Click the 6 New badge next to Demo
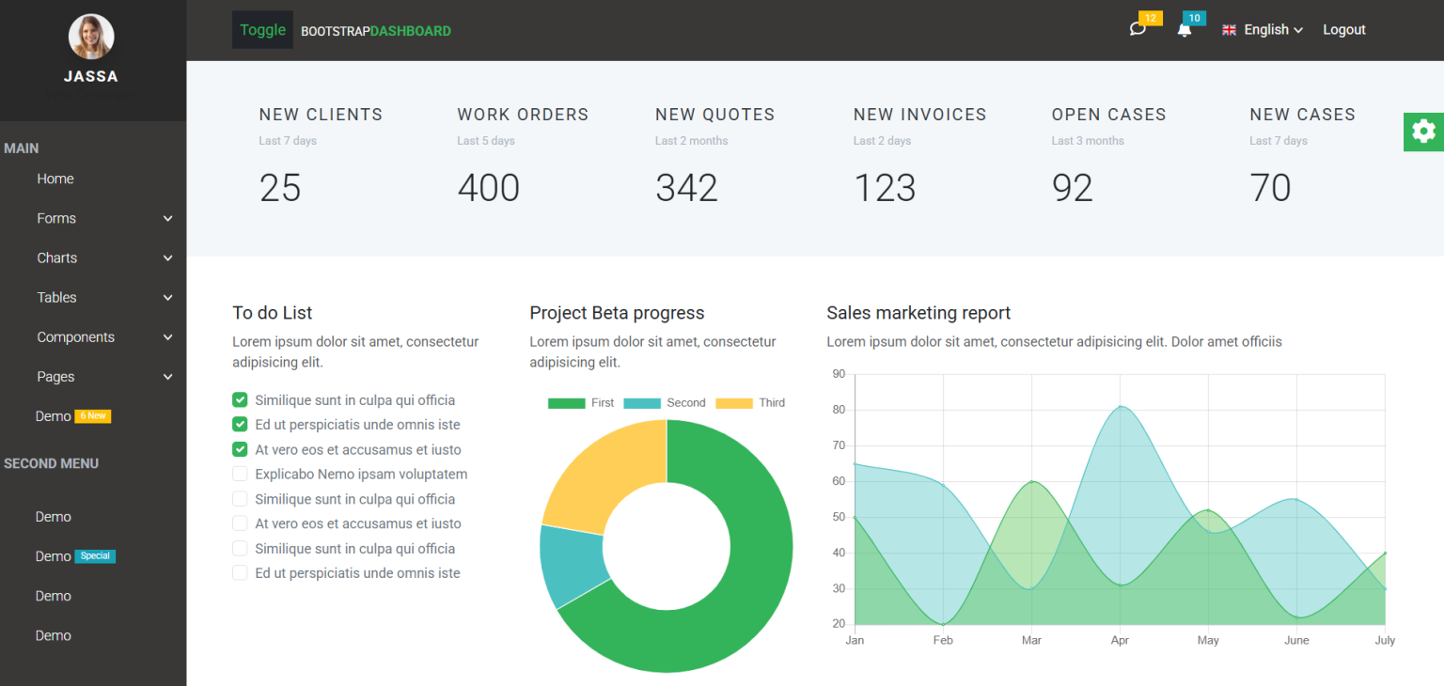 (93, 415)
